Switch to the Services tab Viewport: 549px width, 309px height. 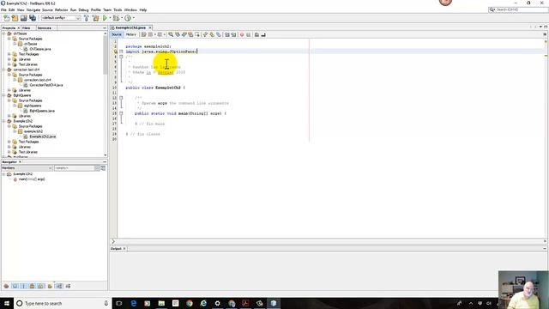point(45,27)
